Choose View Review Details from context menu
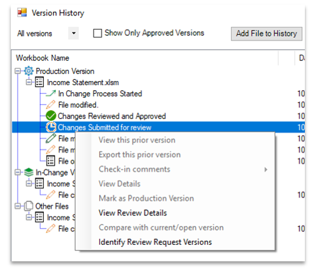 click(133, 213)
